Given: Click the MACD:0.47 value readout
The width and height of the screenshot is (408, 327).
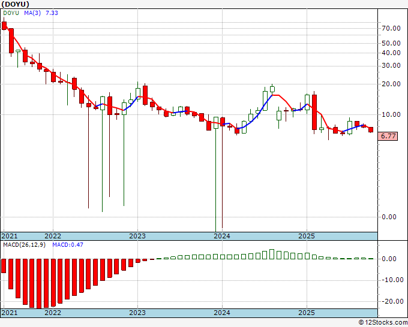Looking at the screenshot, I should tap(68, 245).
